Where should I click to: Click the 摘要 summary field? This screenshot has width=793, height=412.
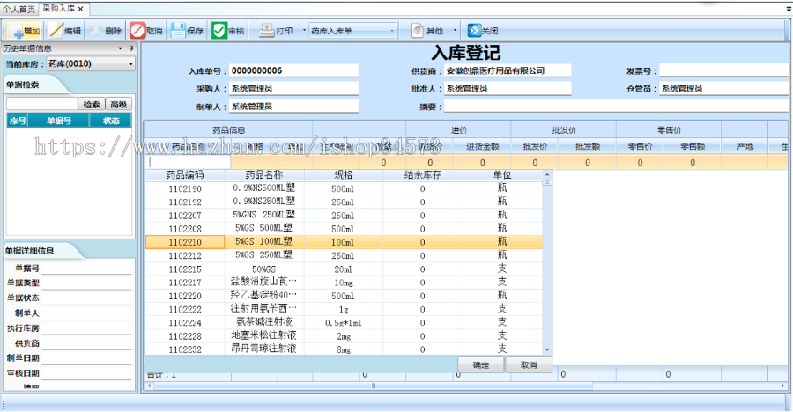point(616,107)
